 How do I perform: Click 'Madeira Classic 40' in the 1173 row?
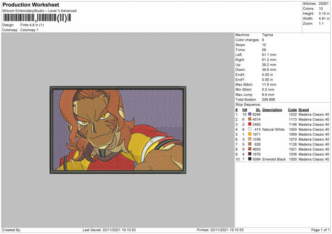click(x=314, y=120)
